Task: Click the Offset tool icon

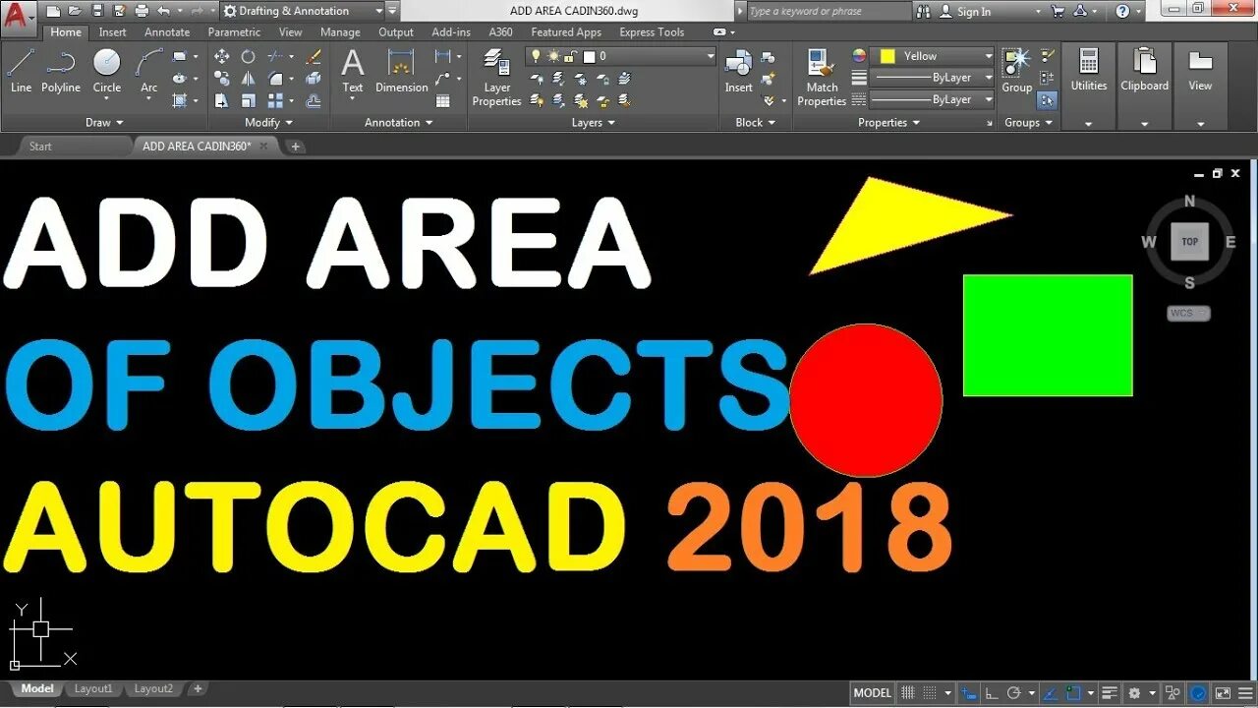Action: point(314,100)
